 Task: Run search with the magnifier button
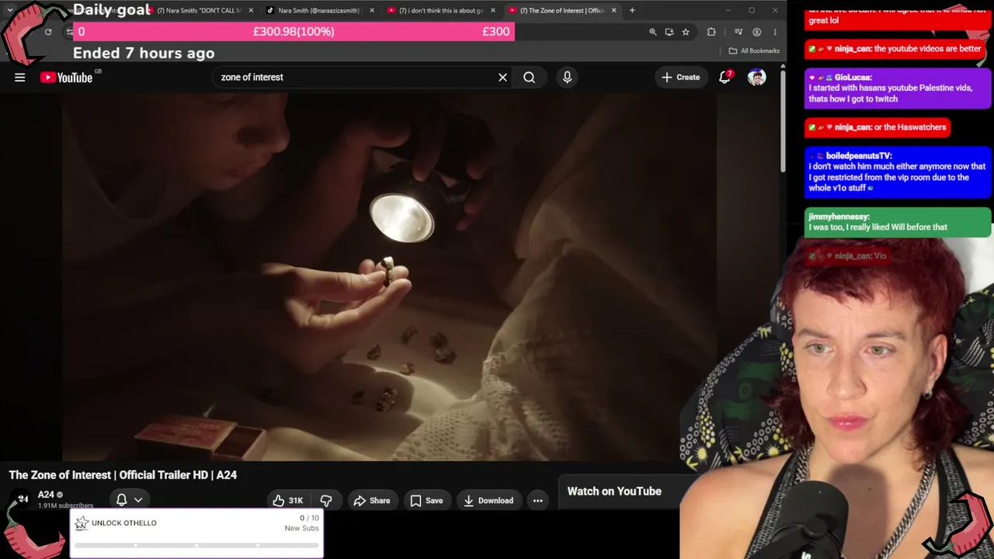click(x=529, y=77)
